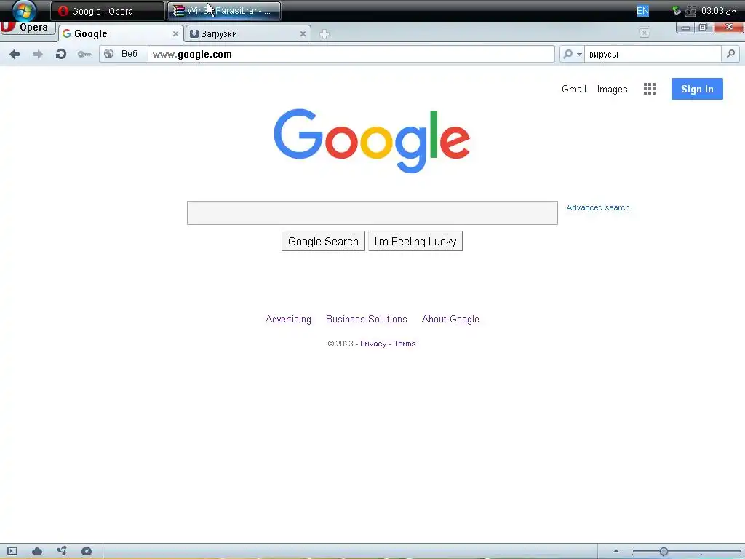Open Opera Link cloud icon in status bar
Image resolution: width=745 pixels, height=559 pixels.
[x=37, y=551]
